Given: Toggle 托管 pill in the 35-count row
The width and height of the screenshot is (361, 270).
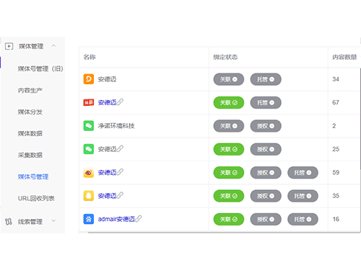Looking at the screenshot, I should click(x=303, y=196).
